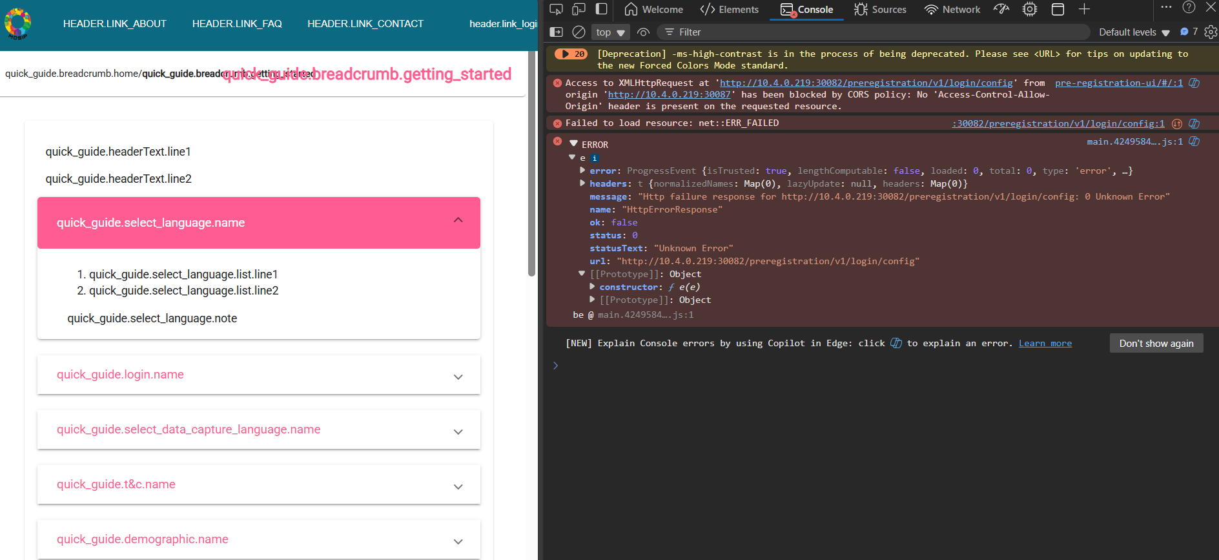Collapse the ERROR log entry
1219x560 pixels.
tap(573, 143)
